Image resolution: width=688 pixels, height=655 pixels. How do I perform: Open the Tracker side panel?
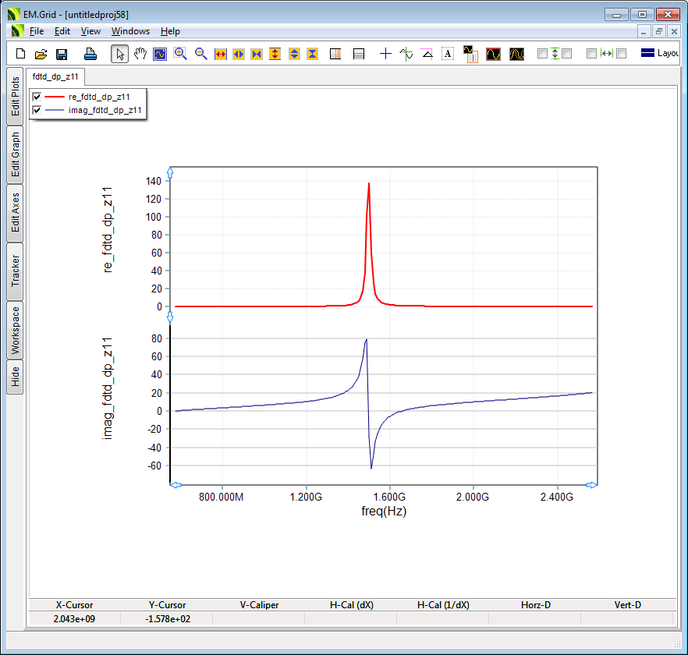(x=16, y=271)
